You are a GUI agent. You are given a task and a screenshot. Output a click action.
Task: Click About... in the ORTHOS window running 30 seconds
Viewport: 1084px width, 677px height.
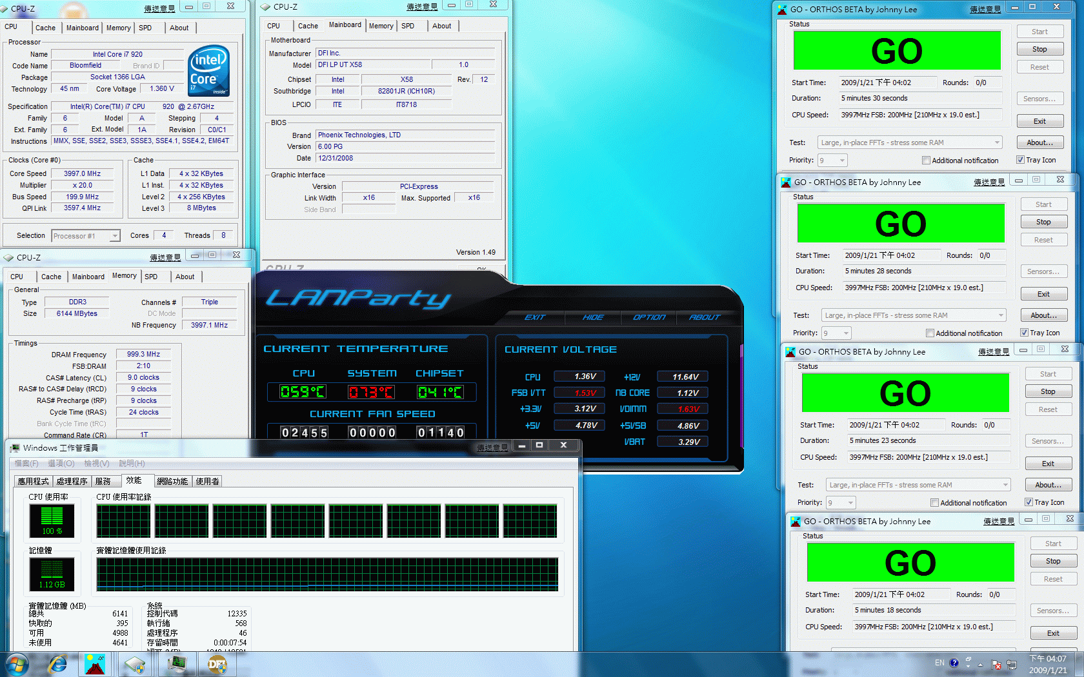(x=1039, y=142)
